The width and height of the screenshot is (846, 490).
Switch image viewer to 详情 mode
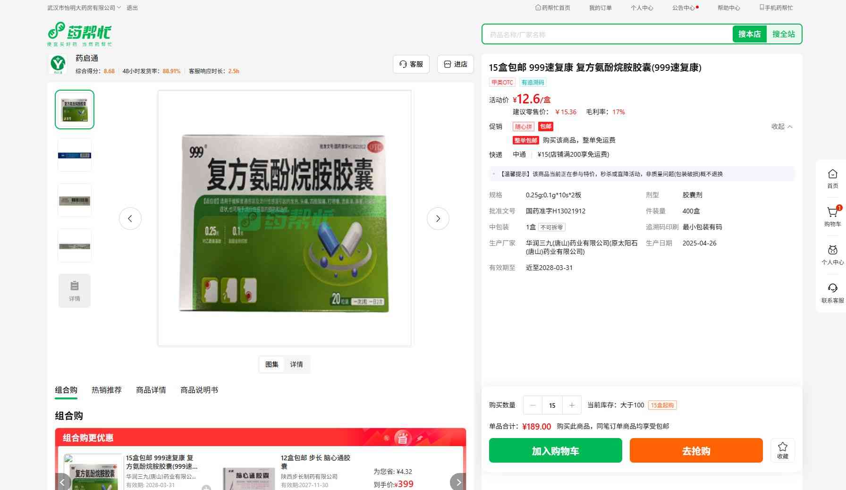296,364
